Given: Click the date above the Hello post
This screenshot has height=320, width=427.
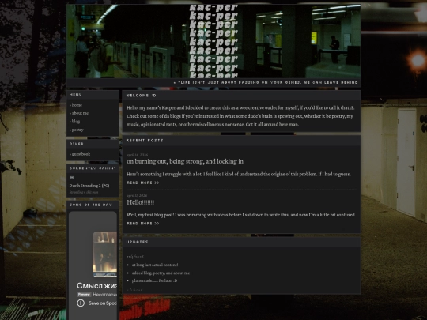Looking at the screenshot, I should tap(137, 195).
